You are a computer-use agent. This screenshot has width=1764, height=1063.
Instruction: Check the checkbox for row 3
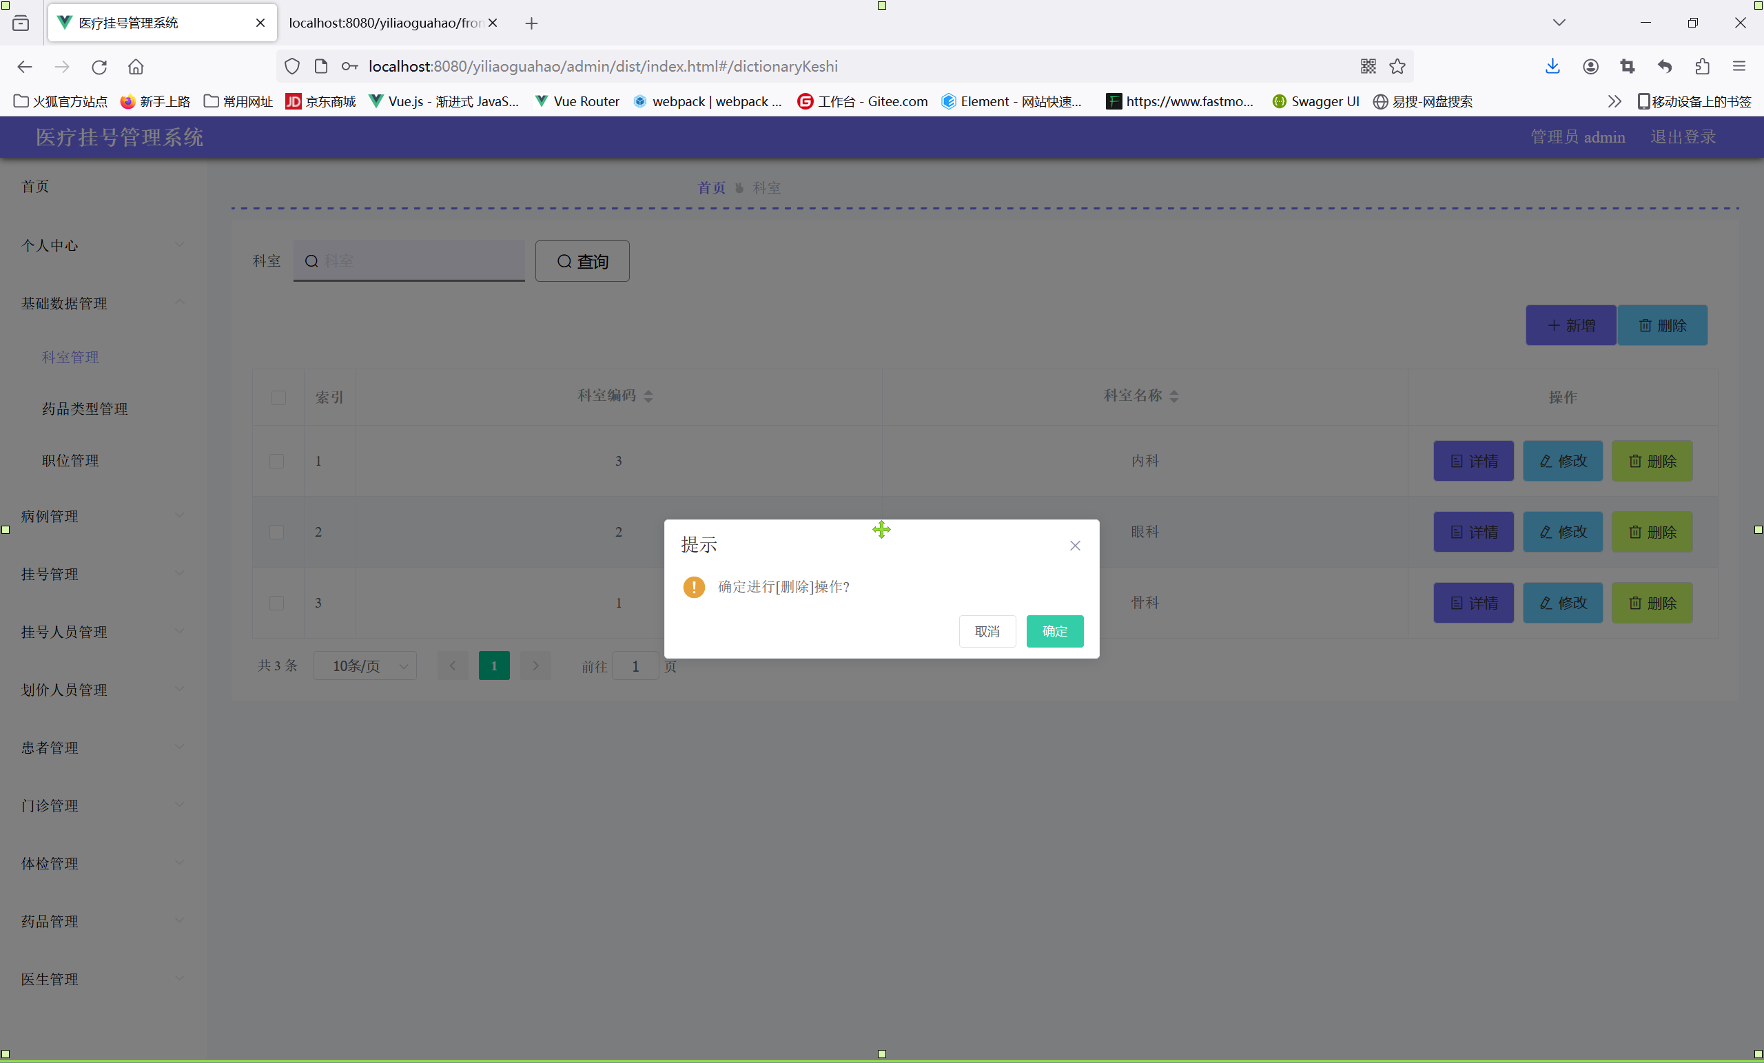click(276, 603)
